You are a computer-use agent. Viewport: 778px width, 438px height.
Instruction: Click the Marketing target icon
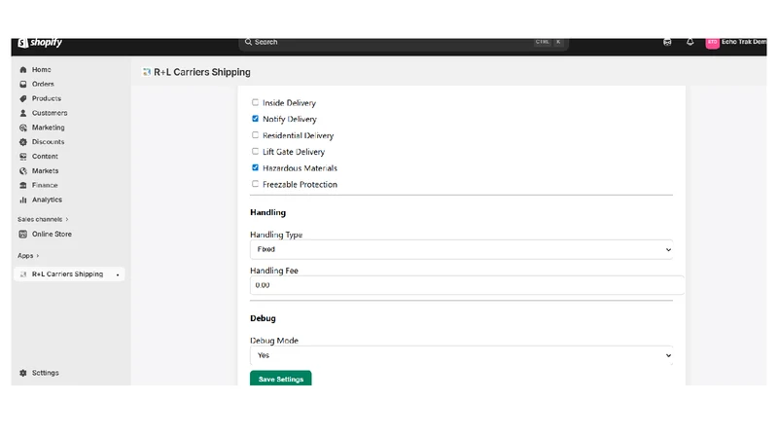tap(23, 128)
